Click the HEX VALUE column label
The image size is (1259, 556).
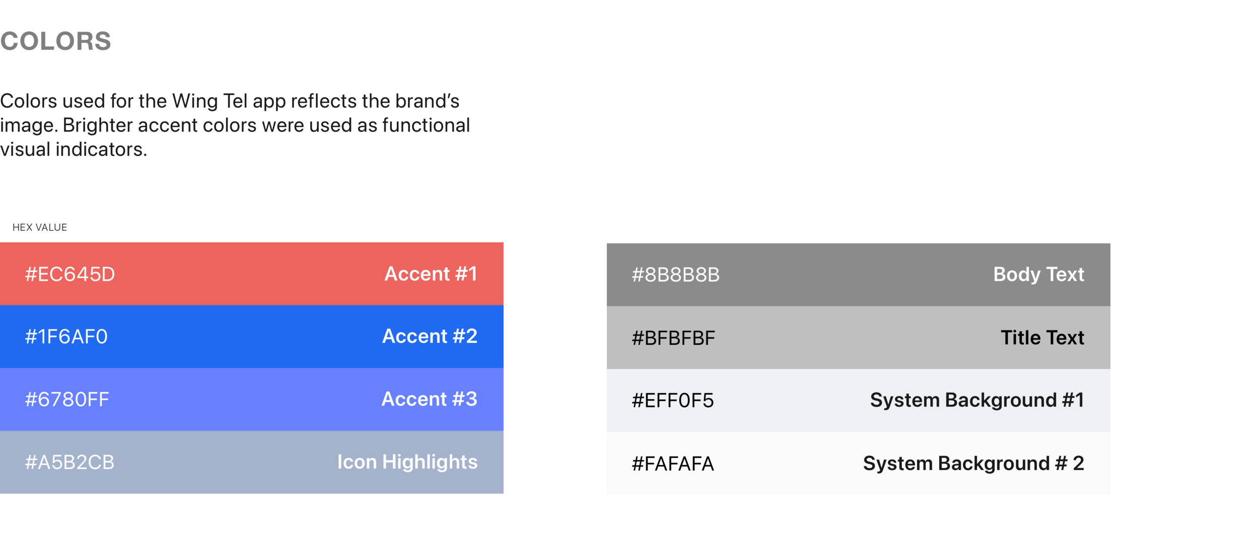[40, 227]
